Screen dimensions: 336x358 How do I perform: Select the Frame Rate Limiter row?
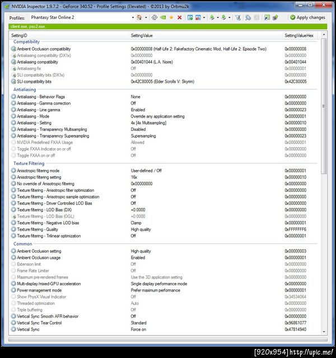pos(165,271)
